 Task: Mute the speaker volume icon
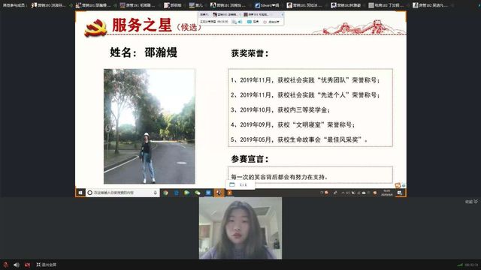[17, 265]
